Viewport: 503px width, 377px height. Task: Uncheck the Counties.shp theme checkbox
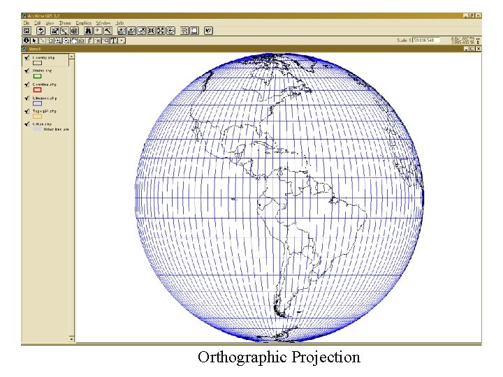coord(27,84)
